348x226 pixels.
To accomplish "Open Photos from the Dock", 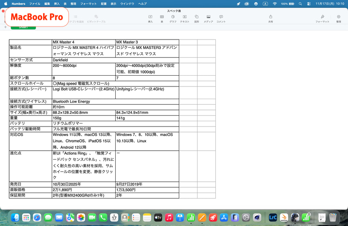I will pos(81,218).
